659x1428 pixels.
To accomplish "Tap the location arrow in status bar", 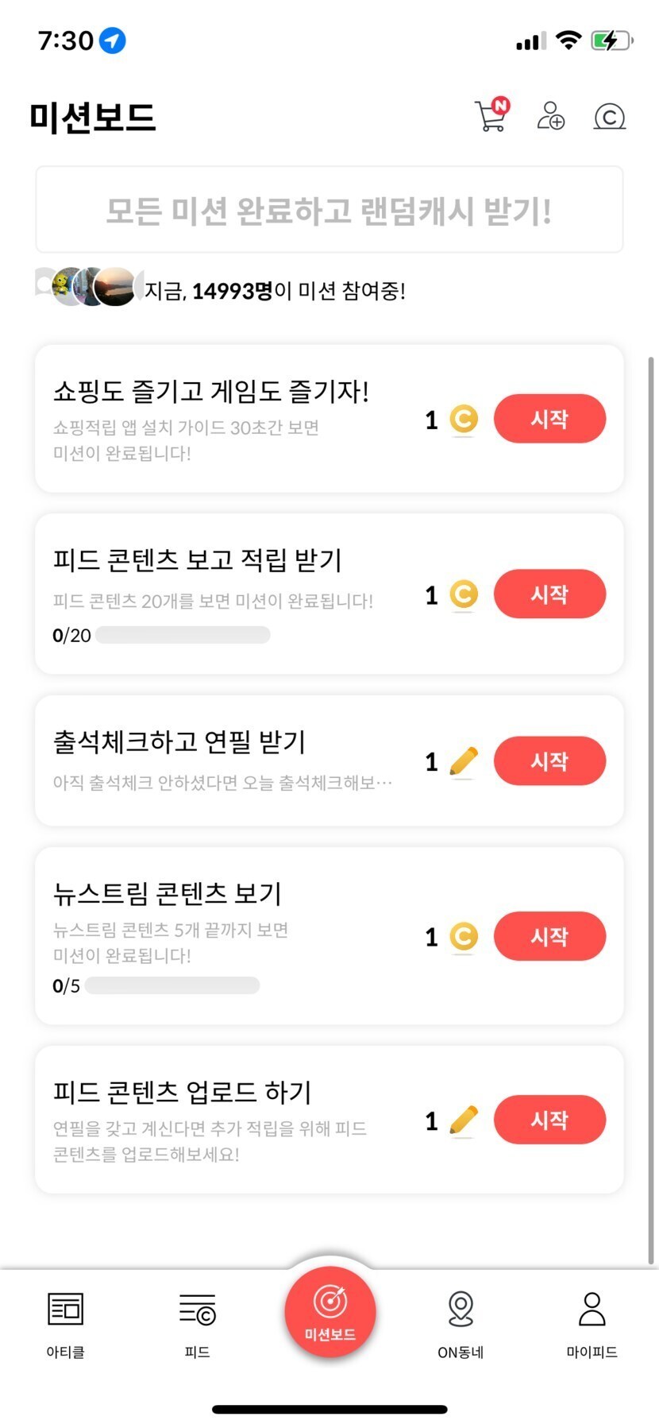I will tap(112, 40).
